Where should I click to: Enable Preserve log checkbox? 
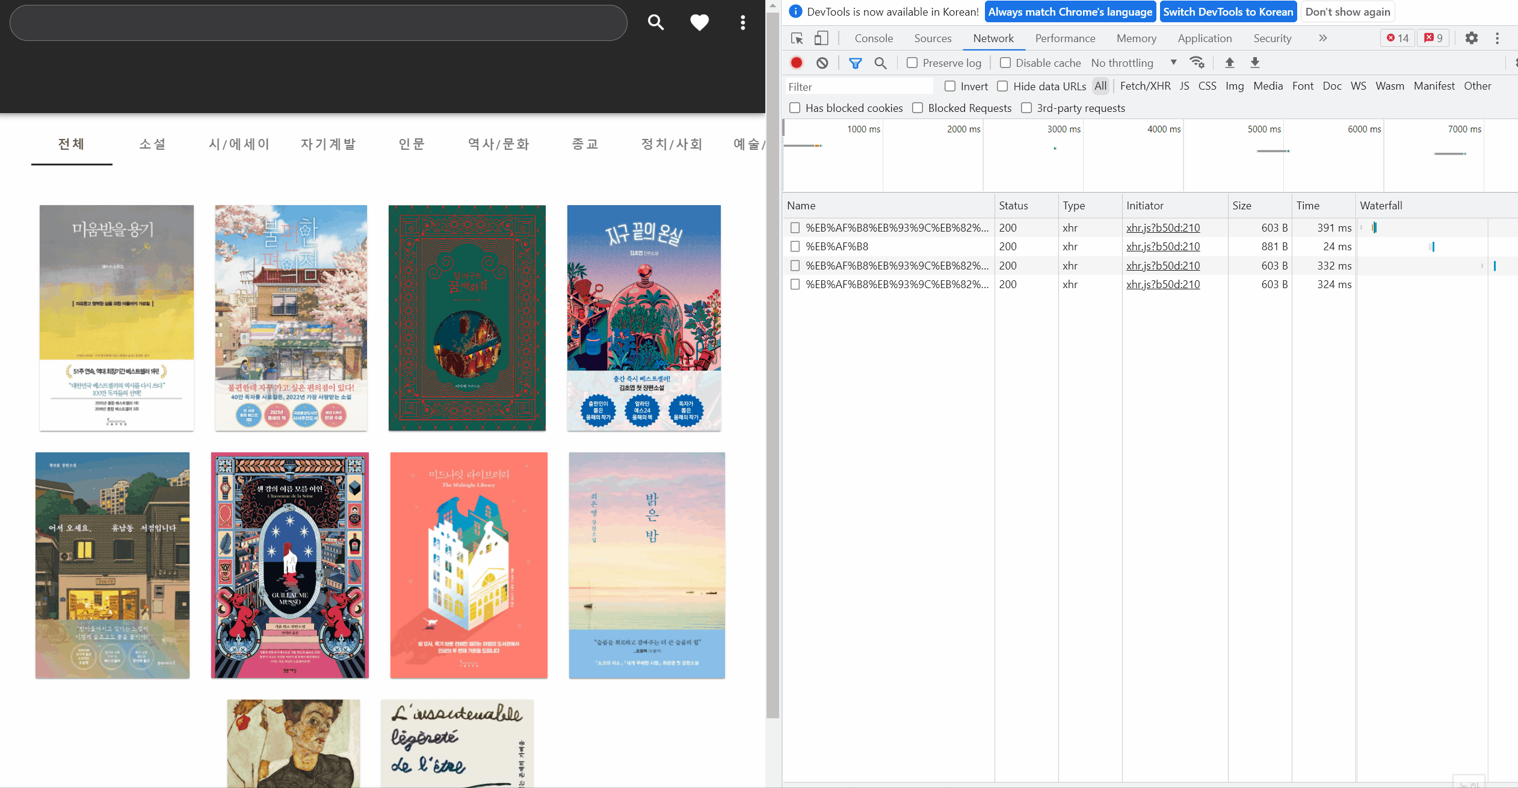point(912,63)
